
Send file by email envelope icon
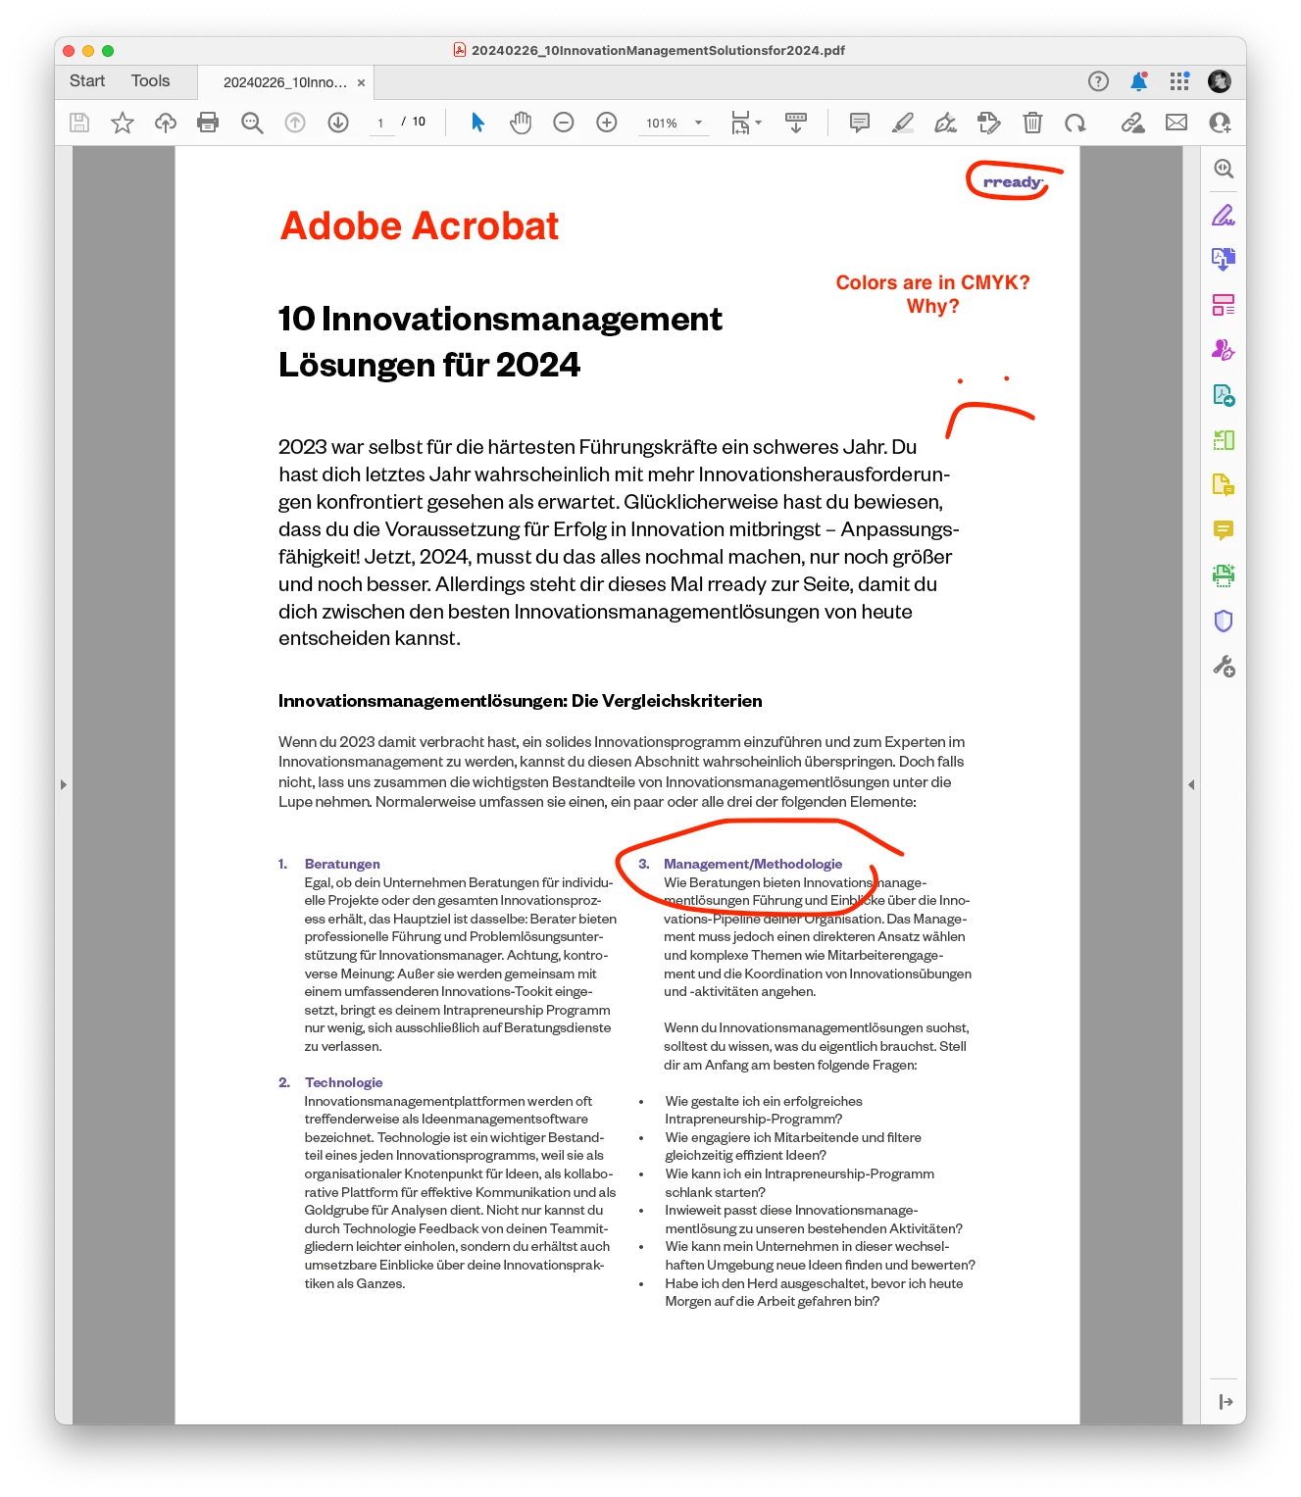click(x=1176, y=123)
